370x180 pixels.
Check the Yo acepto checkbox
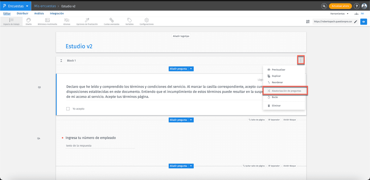[68, 108]
